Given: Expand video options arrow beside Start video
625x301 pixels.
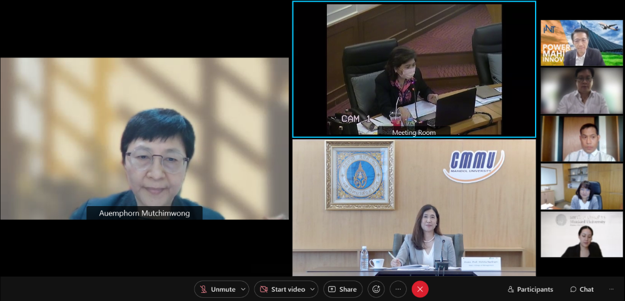Looking at the screenshot, I should (x=312, y=289).
